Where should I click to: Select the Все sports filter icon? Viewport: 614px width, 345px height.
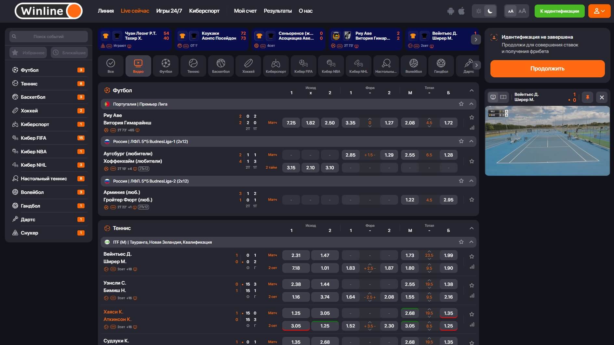(111, 66)
